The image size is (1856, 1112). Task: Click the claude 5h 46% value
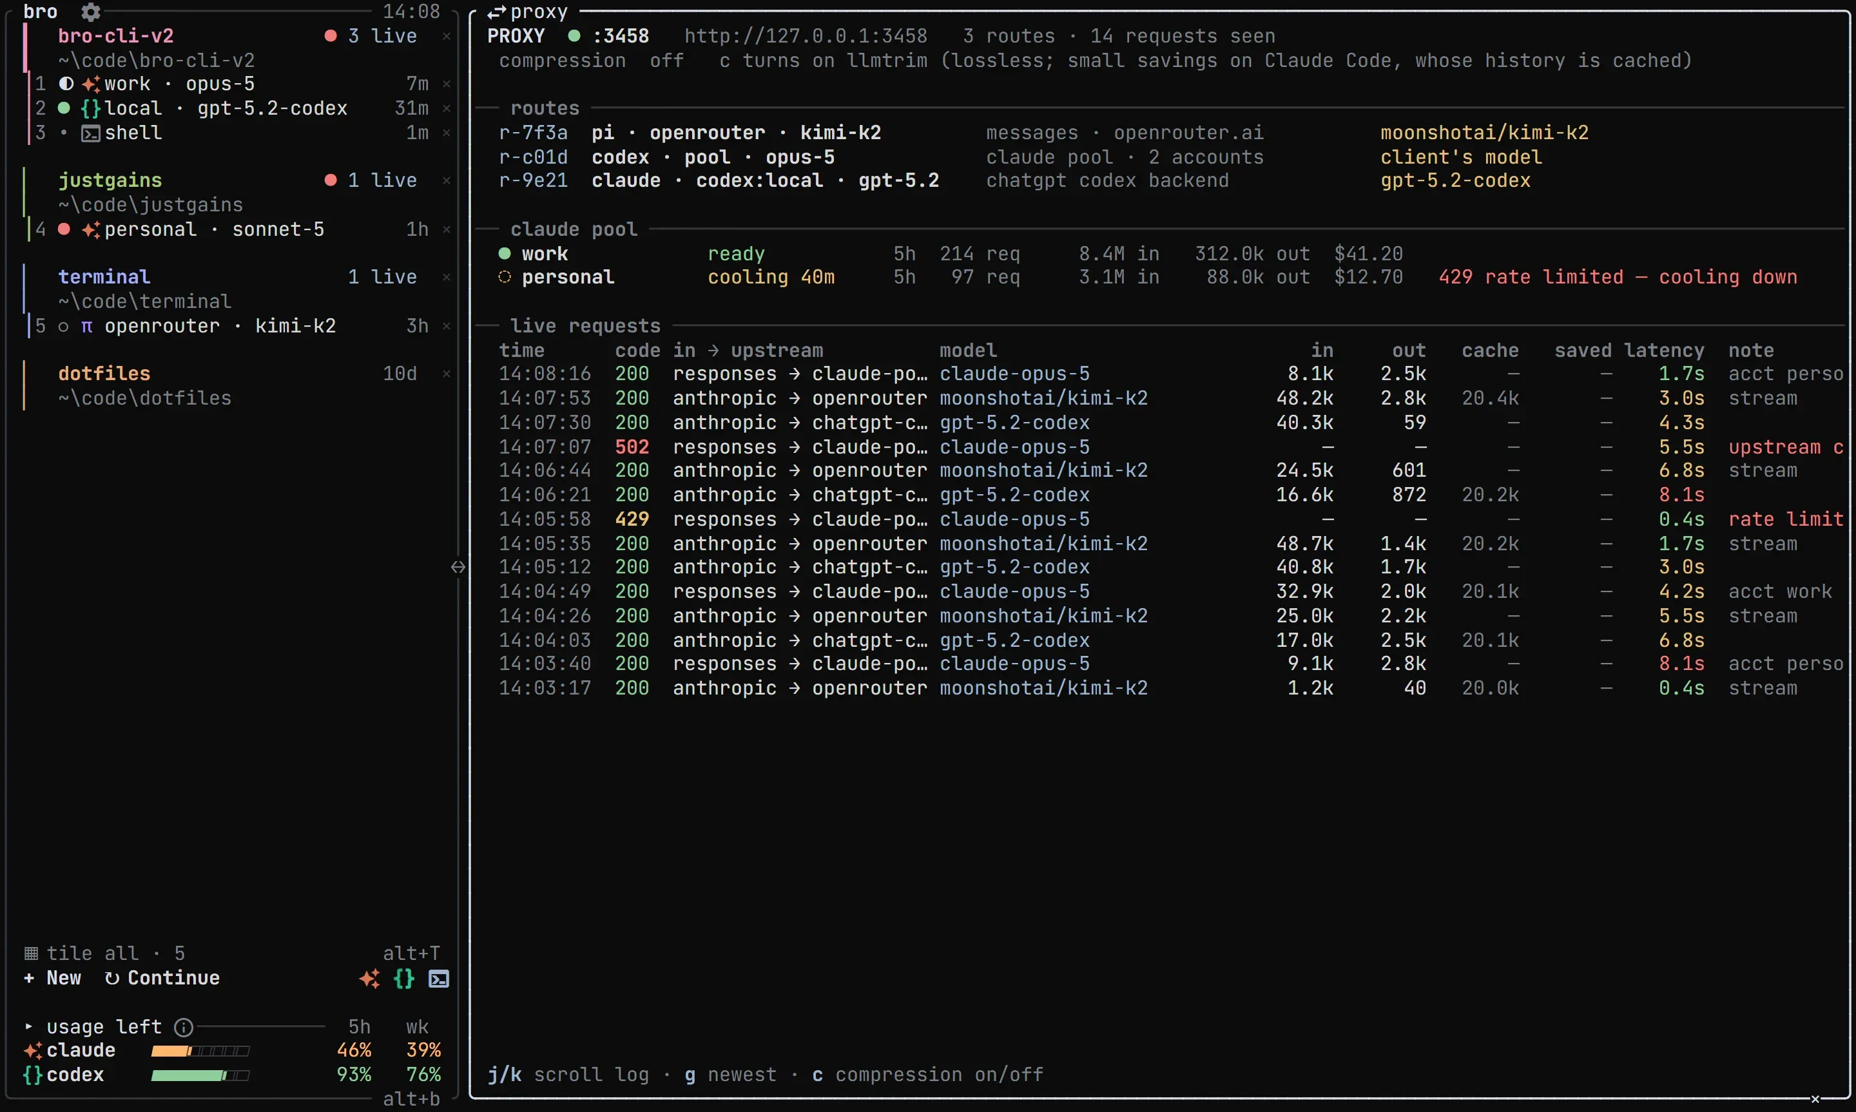coord(354,1051)
